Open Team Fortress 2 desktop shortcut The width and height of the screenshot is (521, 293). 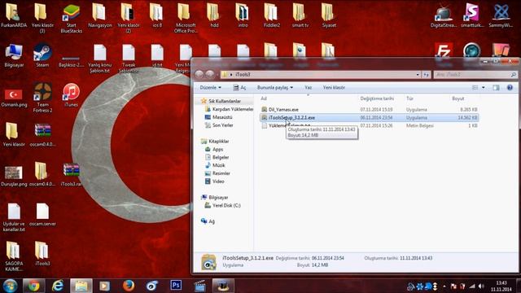click(42, 98)
